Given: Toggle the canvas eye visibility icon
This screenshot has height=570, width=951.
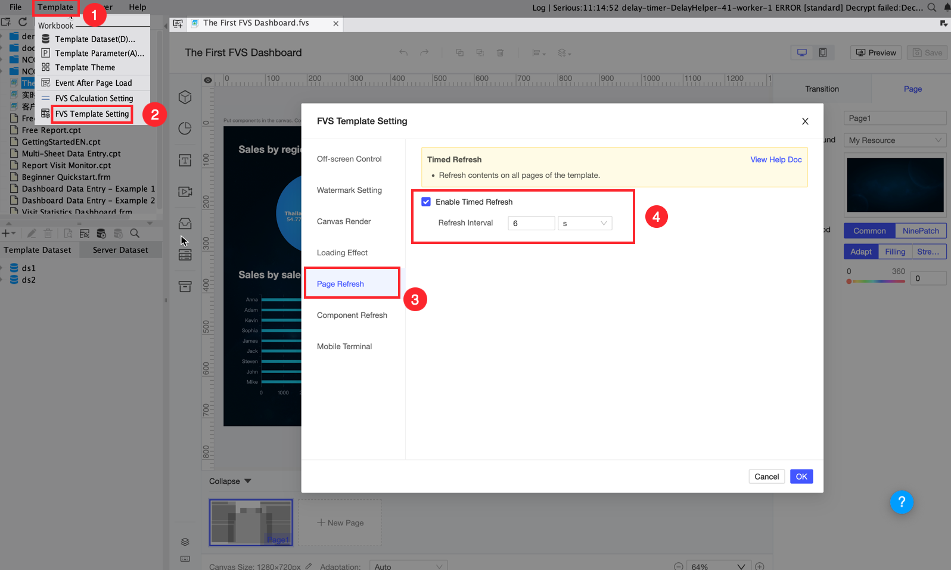Looking at the screenshot, I should 208,80.
